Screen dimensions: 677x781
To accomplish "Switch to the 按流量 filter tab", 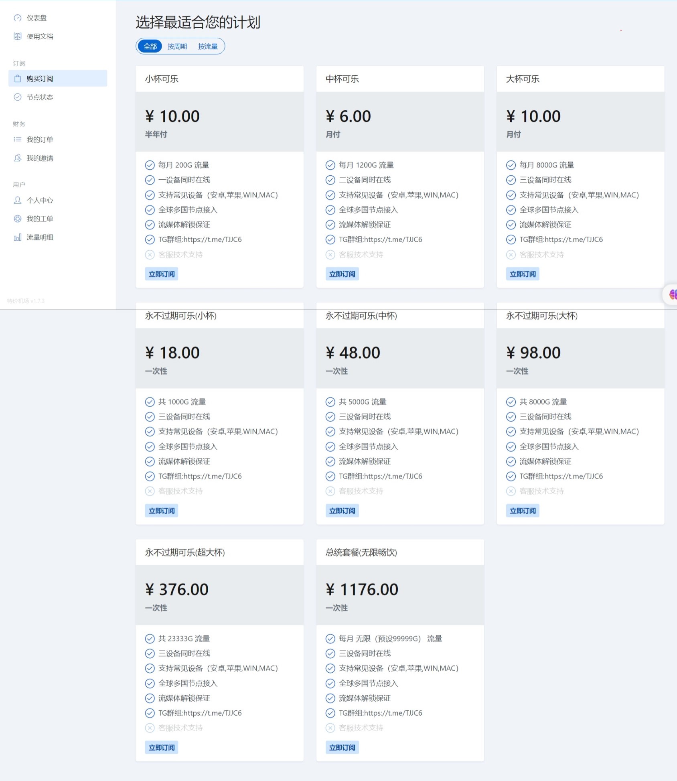I will point(208,47).
